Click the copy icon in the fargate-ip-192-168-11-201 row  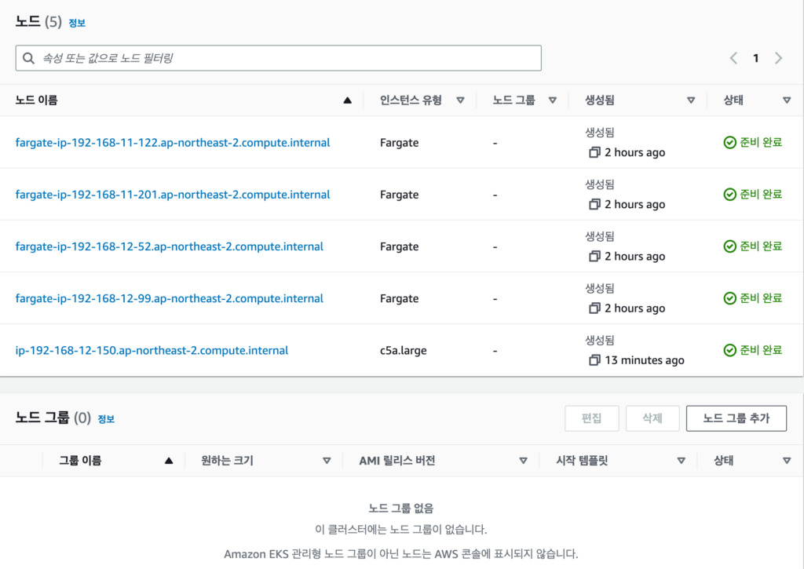point(594,204)
